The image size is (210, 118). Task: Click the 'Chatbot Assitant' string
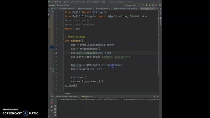(x=114, y=57)
